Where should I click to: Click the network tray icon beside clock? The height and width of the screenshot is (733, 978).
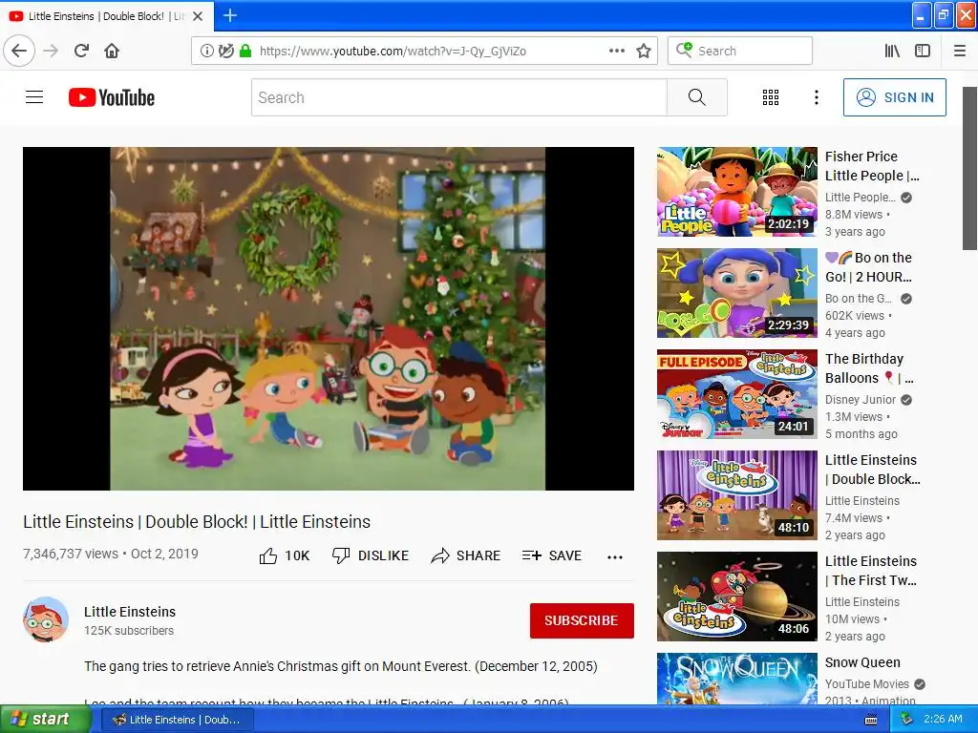point(906,720)
